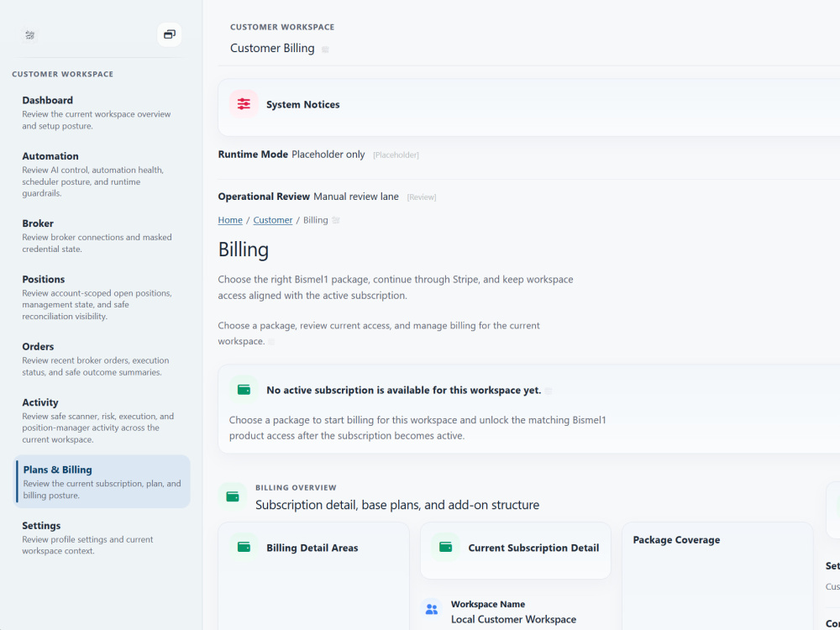Click the wallet icon beside No active subscription
The image size is (840, 630).
(244, 390)
